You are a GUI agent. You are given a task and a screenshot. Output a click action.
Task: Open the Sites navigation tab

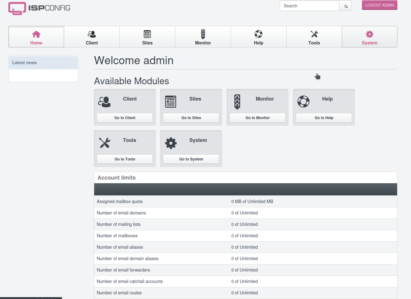click(147, 37)
